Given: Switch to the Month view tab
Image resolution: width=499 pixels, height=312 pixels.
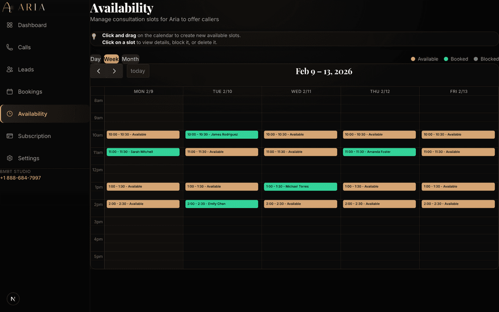Looking at the screenshot, I should (x=130, y=59).
